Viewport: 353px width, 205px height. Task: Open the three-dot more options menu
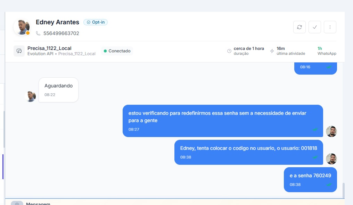pos(330,27)
